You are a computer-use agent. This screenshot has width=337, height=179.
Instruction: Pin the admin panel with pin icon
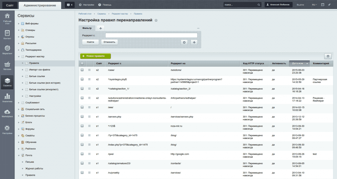click(329, 5)
